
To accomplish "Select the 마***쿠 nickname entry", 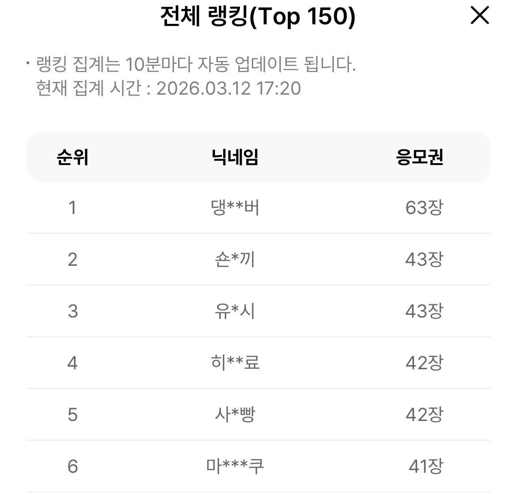I will tap(235, 466).
